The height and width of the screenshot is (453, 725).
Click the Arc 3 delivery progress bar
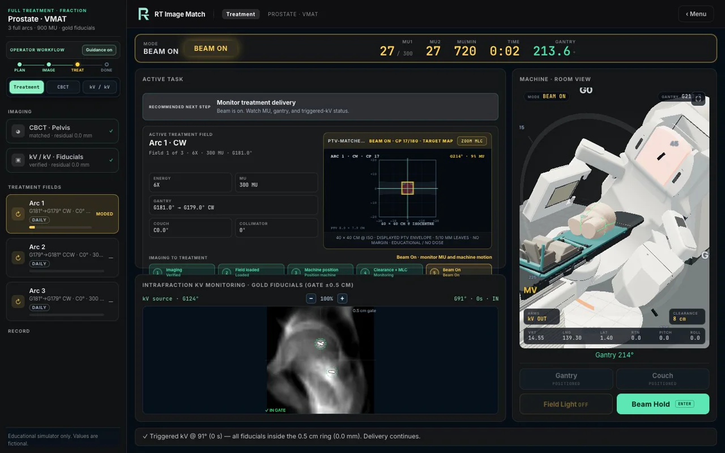tap(67, 315)
